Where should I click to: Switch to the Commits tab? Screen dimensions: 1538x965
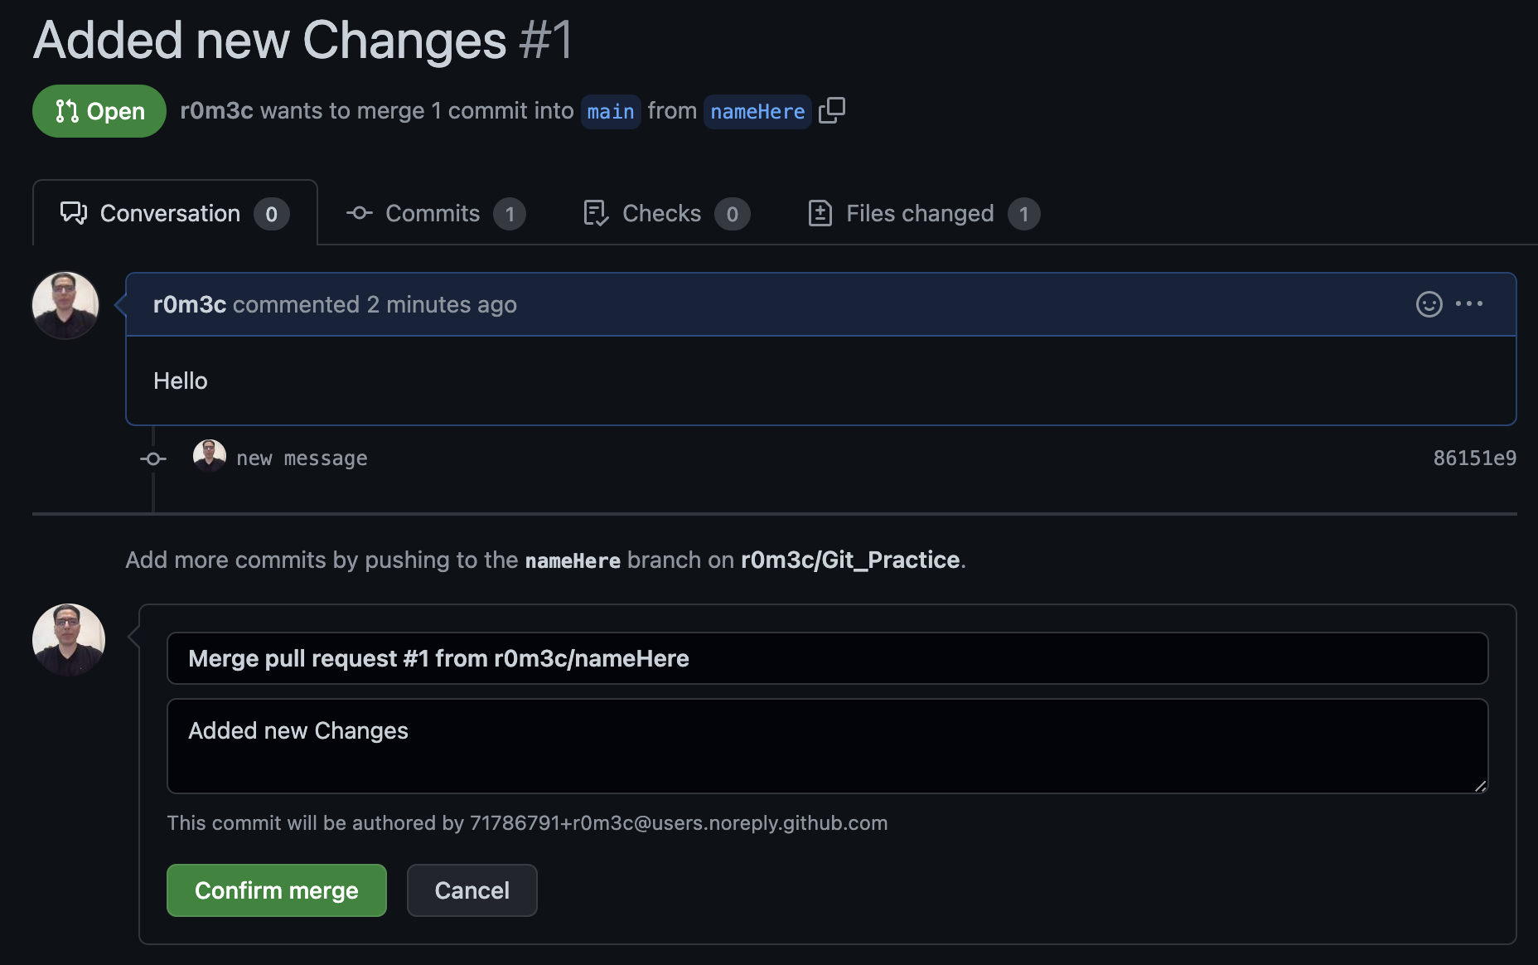[432, 213]
